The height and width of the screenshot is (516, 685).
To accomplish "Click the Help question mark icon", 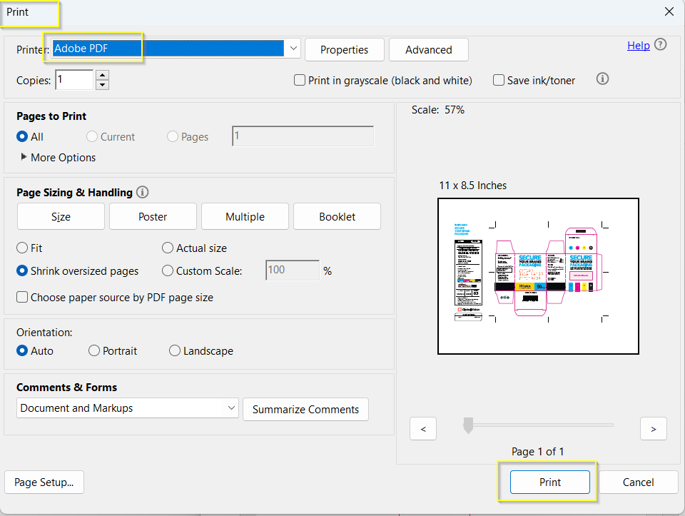I will click(x=661, y=45).
